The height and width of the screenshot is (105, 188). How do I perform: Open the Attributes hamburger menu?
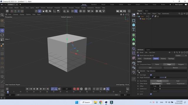coord(138,52)
